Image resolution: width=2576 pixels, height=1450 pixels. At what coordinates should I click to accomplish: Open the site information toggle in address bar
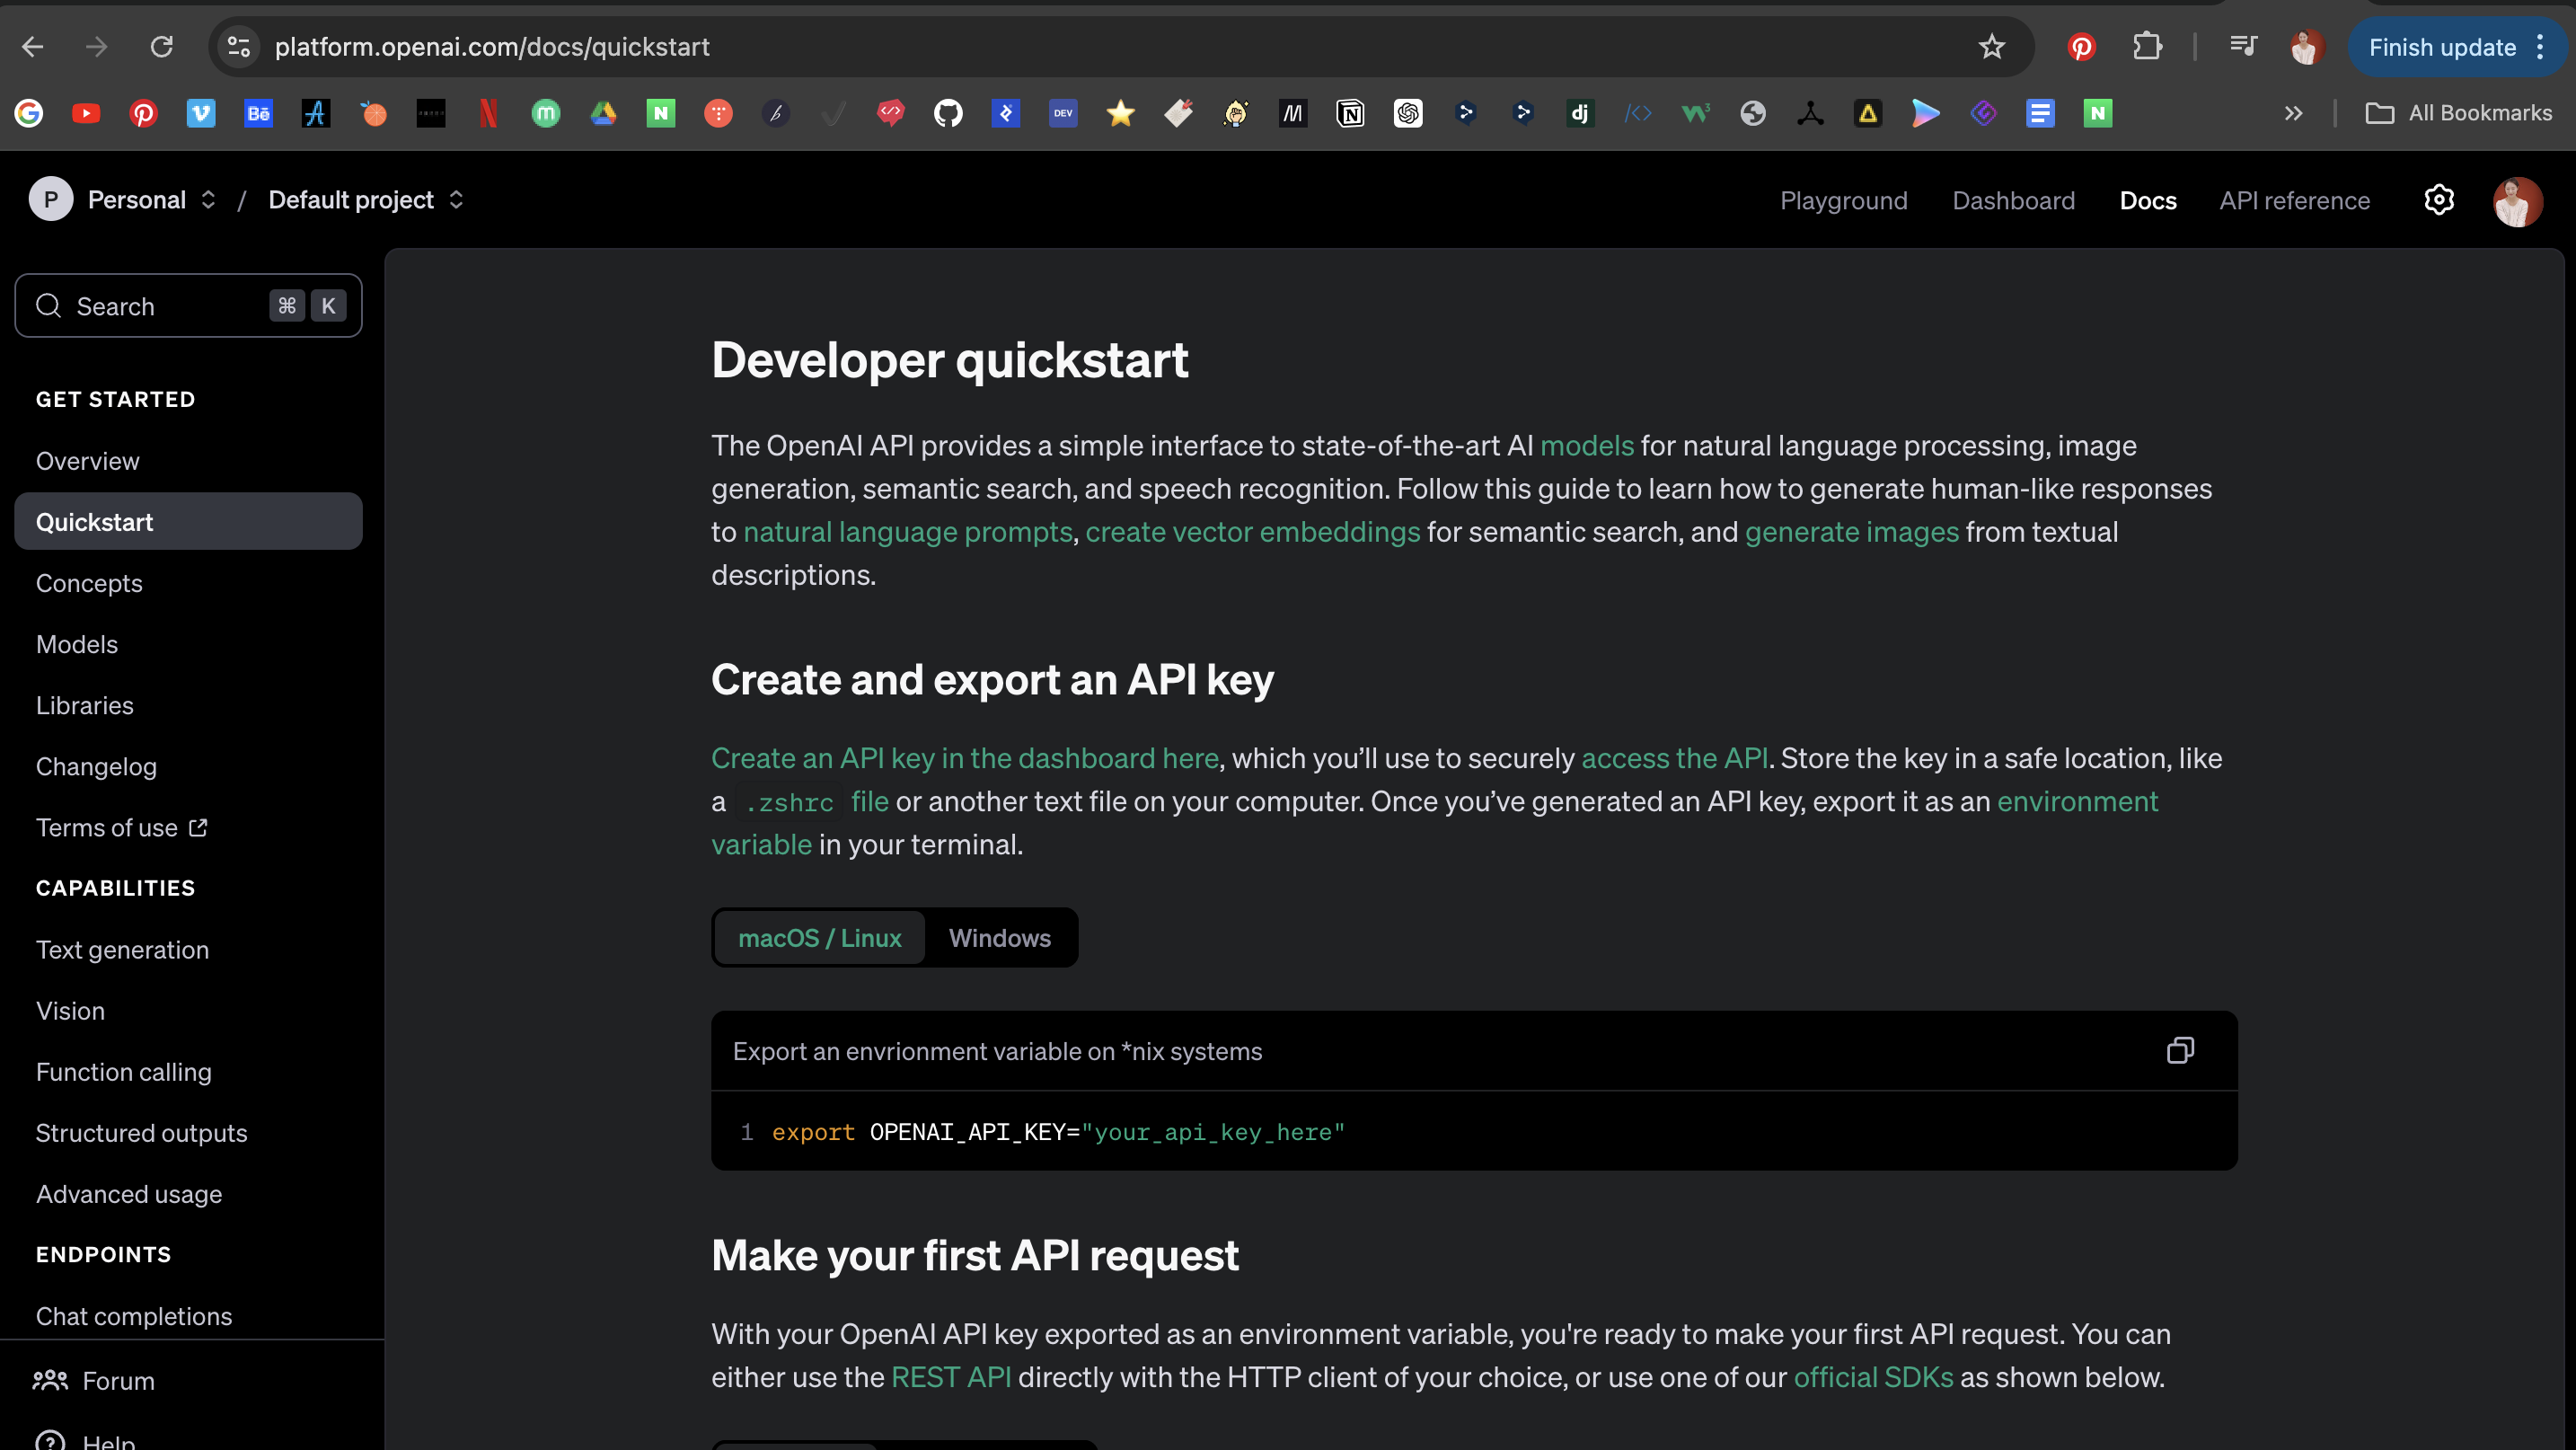[x=238, y=47]
